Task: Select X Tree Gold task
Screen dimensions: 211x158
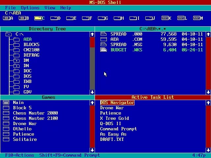Action: click(114, 118)
